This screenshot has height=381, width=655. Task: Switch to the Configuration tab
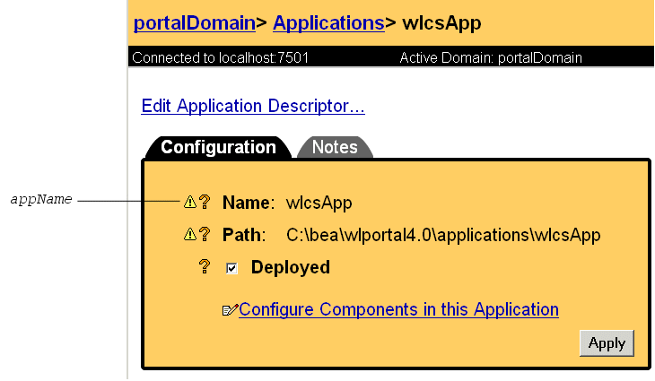point(218,147)
